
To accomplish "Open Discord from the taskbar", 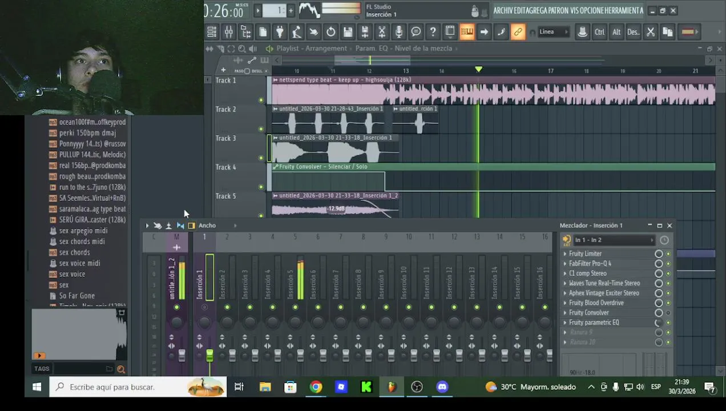I will tap(442, 387).
